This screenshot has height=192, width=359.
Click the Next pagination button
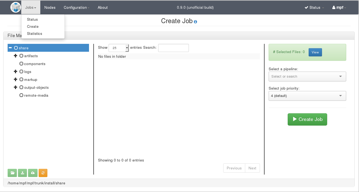pos(252,168)
